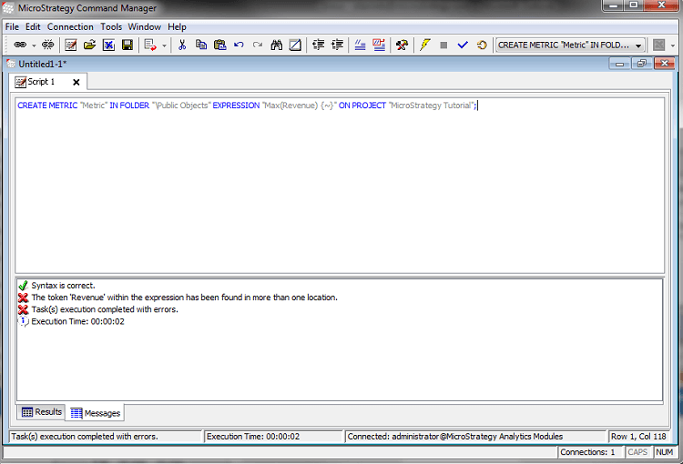Click the NUM indicator in the status bar
The image size is (683, 464).
coord(665,452)
